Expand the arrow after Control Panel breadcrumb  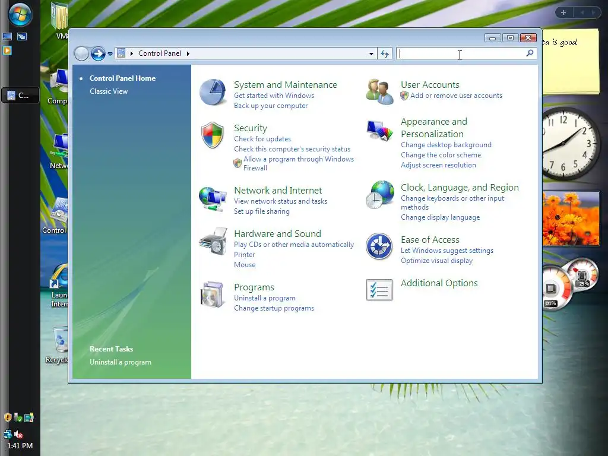coord(188,53)
